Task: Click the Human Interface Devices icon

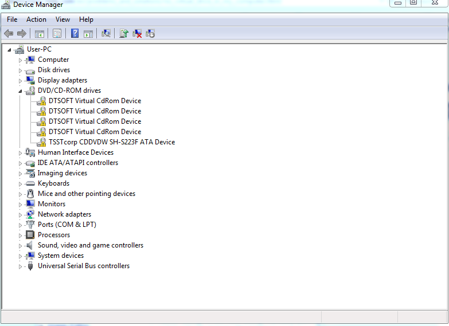Action: (x=30, y=152)
